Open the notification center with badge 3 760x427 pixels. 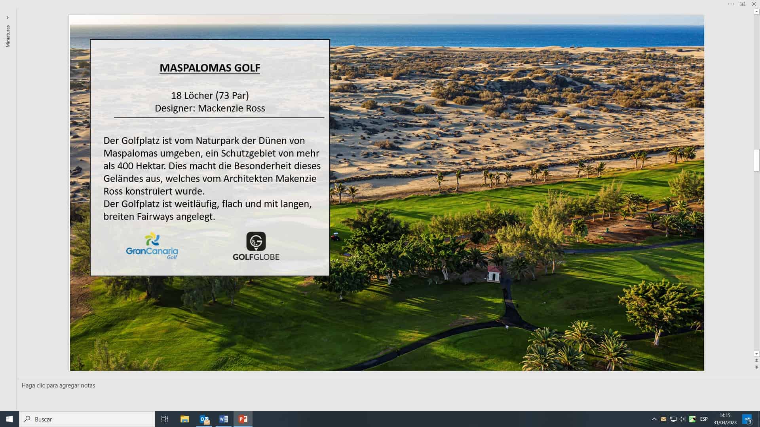tap(747, 419)
